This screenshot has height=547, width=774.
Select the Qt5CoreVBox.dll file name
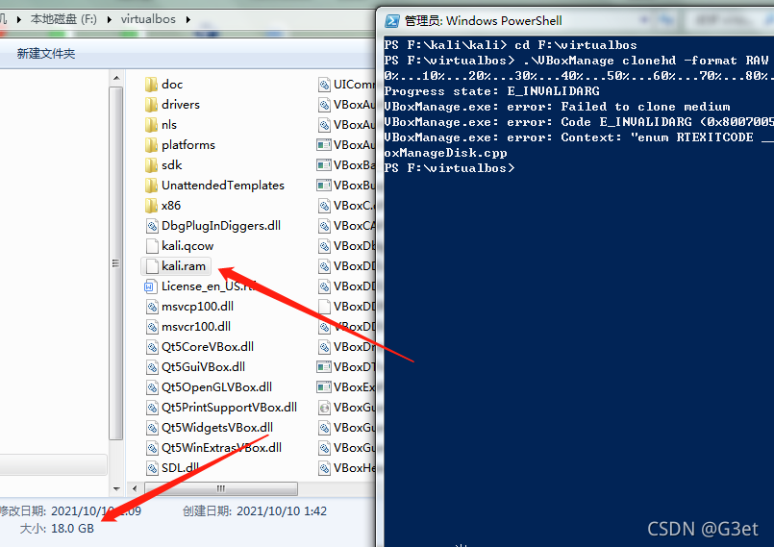208,347
